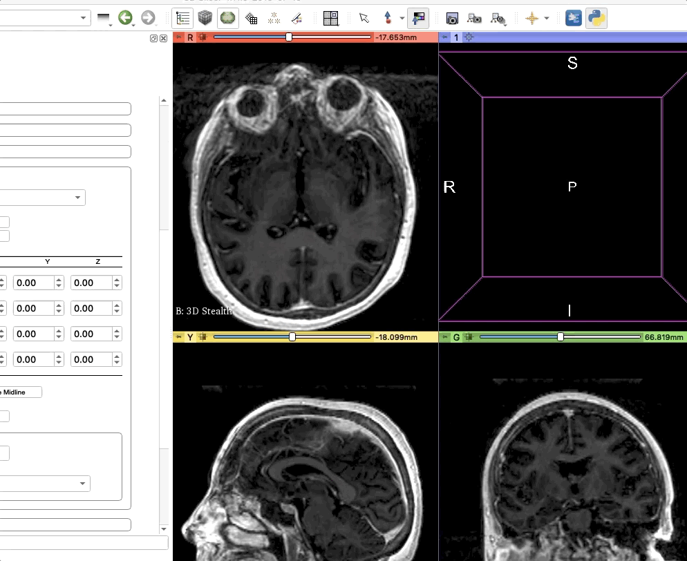Go back to the previous module
The image size is (687, 561).
[125, 18]
